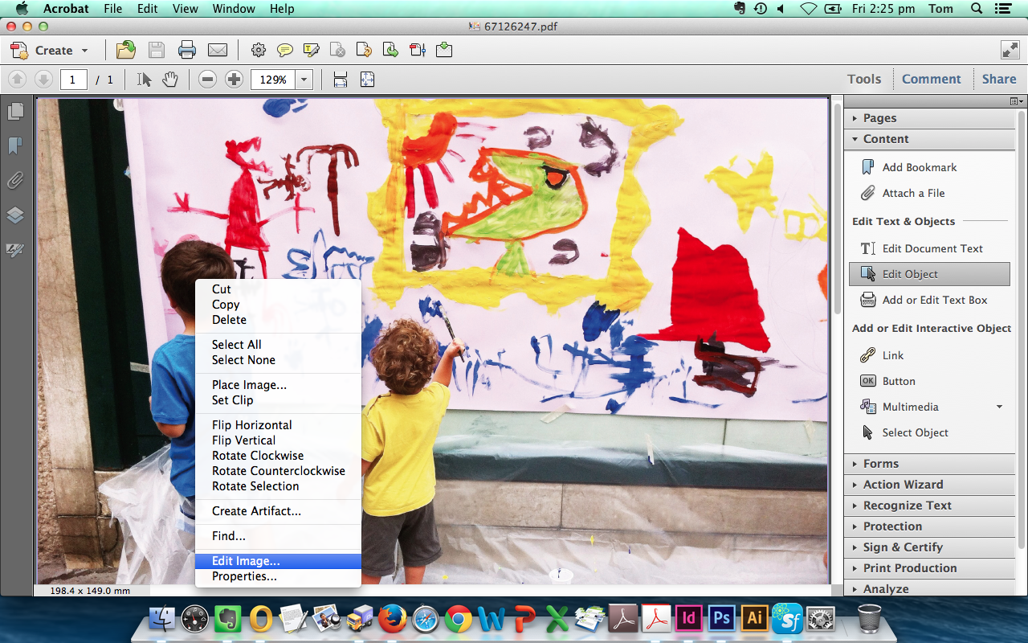The height and width of the screenshot is (643, 1028).
Task: Switch to the Share pane tab
Action: (x=999, y=79)
